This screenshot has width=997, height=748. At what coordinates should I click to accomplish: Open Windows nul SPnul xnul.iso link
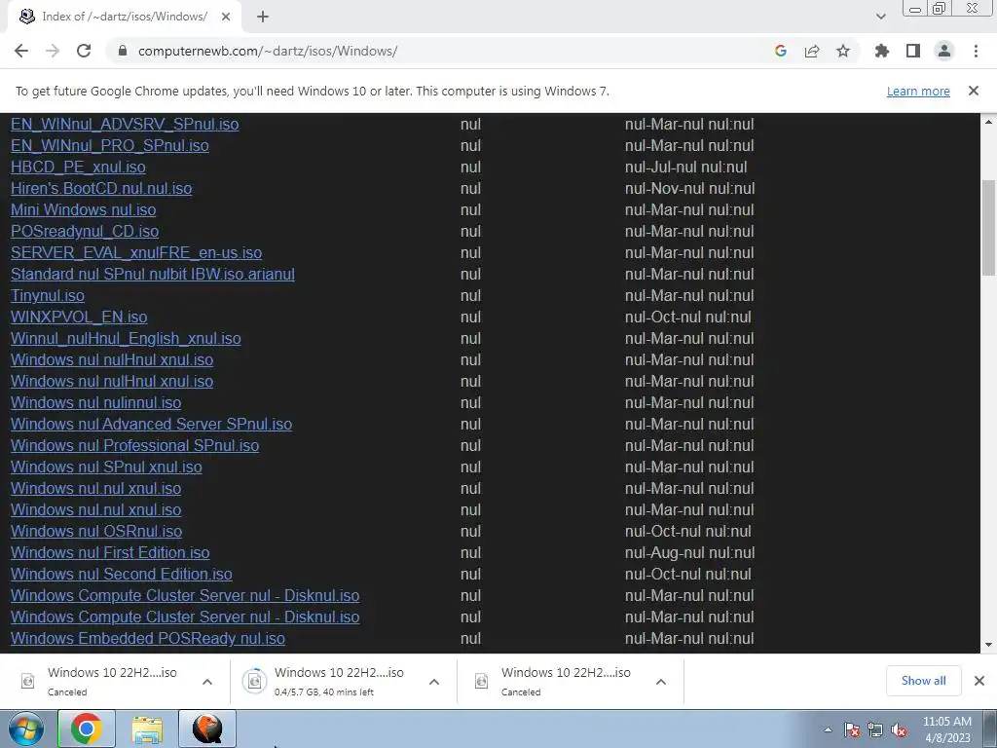(106, 467)
